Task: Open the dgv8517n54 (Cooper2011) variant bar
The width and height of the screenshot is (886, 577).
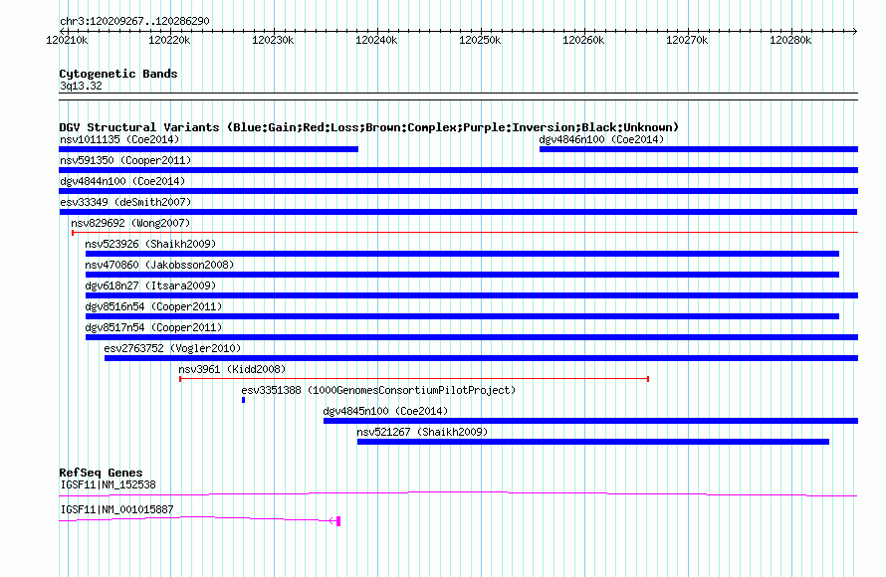Action: pyautogui.click(x=471, y=337)
